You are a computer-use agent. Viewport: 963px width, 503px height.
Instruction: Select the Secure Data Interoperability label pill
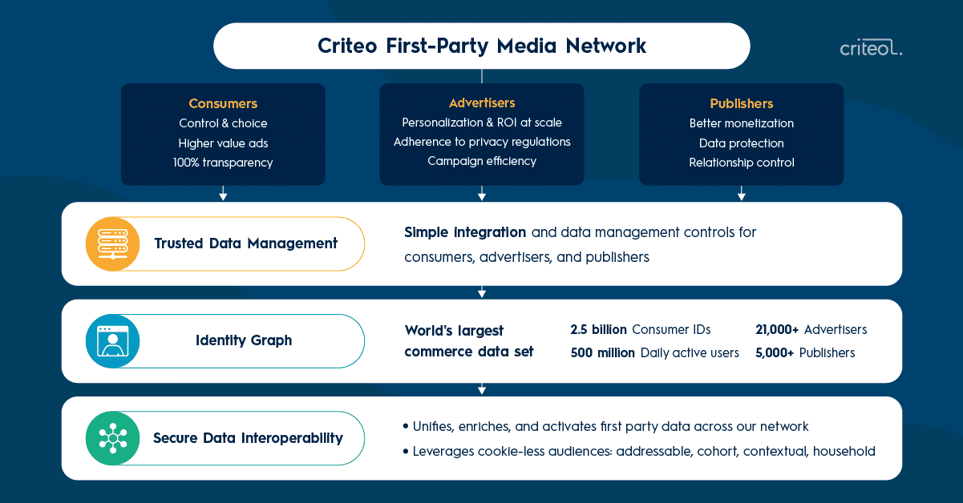tap(225, 438)
